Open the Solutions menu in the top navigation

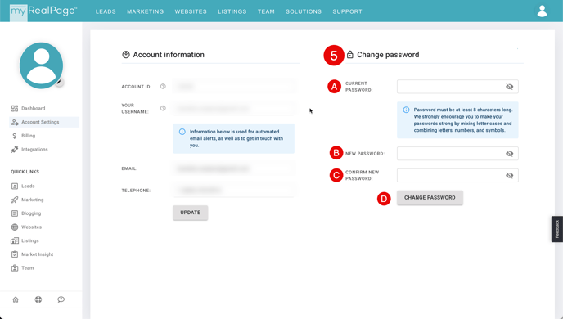pyautogui.click(x=304, y=11)
